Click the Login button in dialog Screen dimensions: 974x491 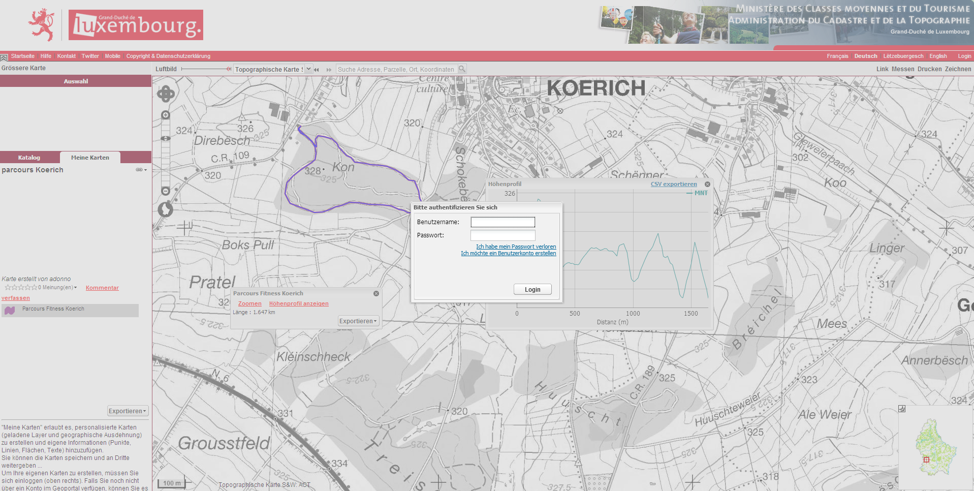coord(532,289)
